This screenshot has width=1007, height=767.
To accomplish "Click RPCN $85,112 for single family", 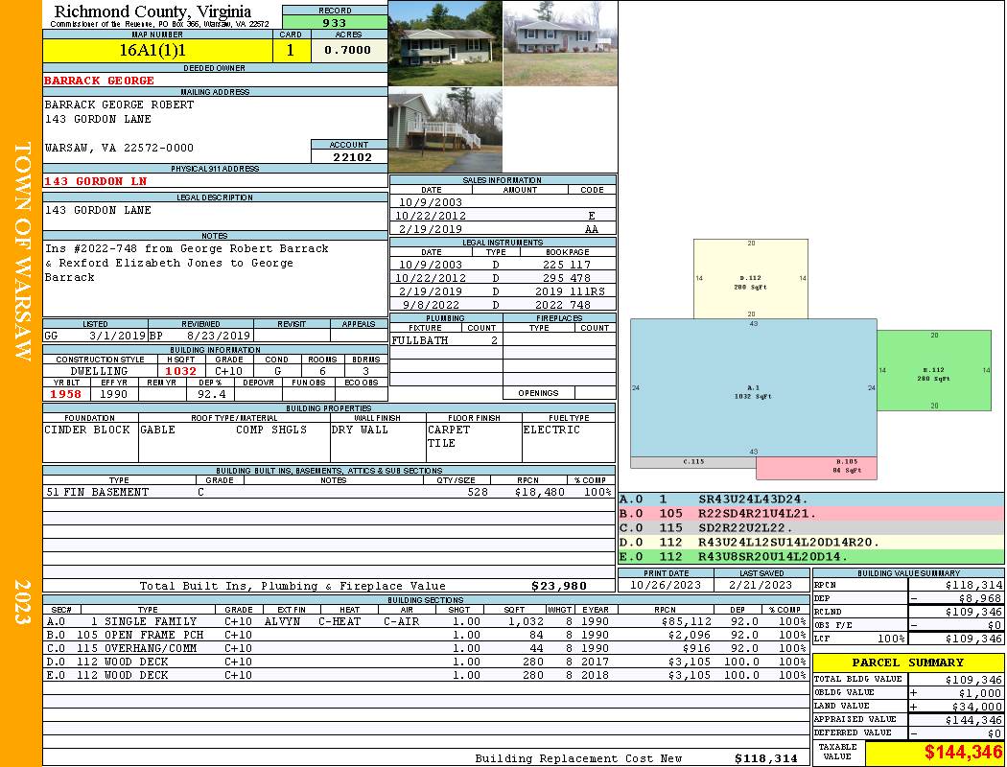I will click(x=688, y=621).
